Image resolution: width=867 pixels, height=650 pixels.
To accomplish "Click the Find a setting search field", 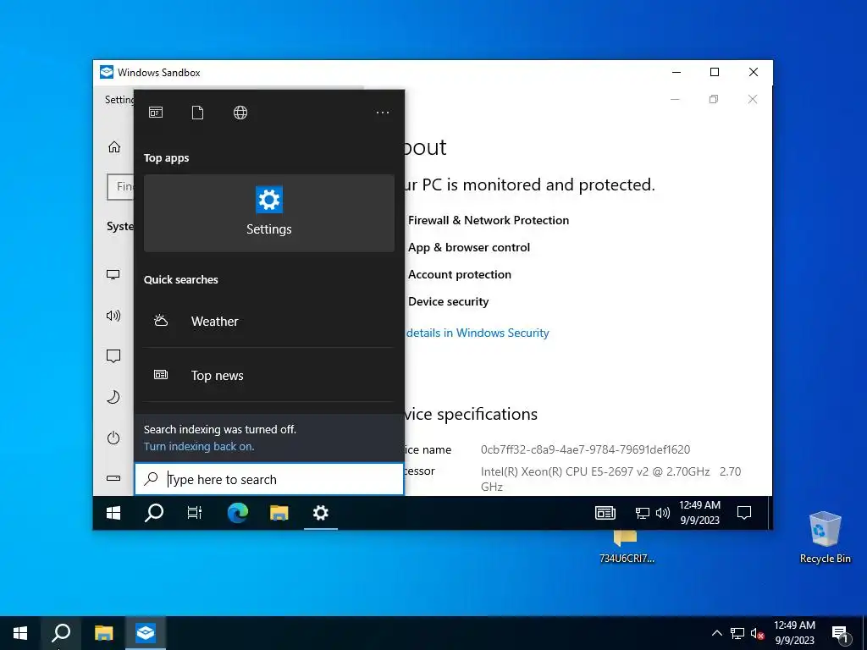I will coord(120,187).
